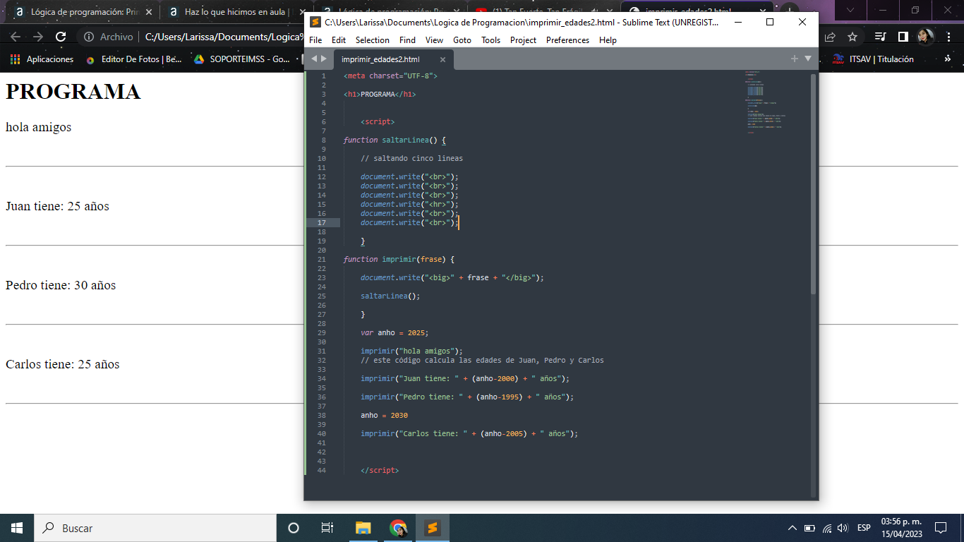Open the volume control in system tray
964x542 pixels.
[843, 528]
